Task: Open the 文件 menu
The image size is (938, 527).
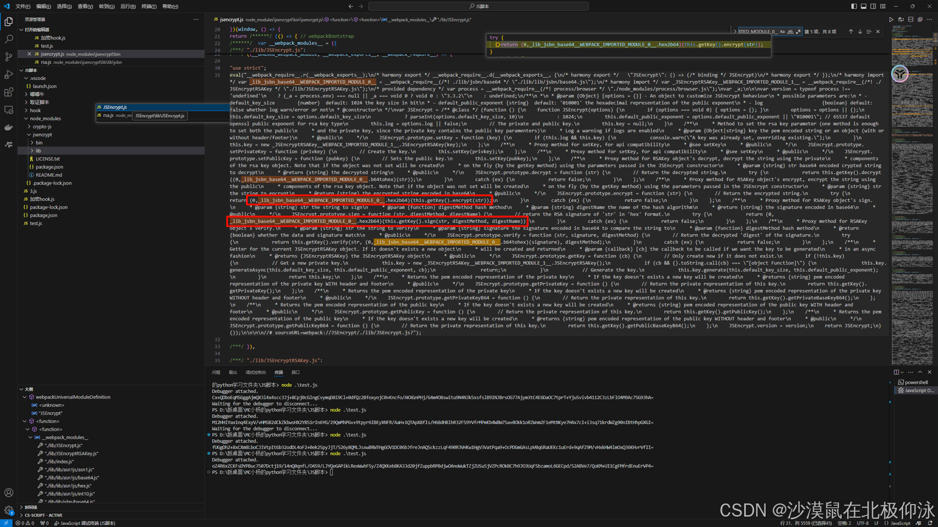Action: [22, 6]
